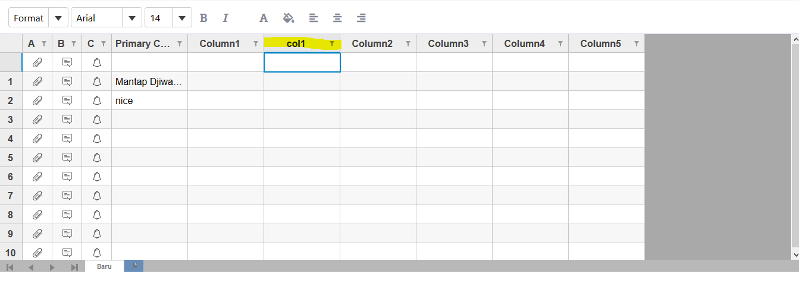Align text to the left
This screenshot has width=799, height=286.
click(x=314, y=18)
